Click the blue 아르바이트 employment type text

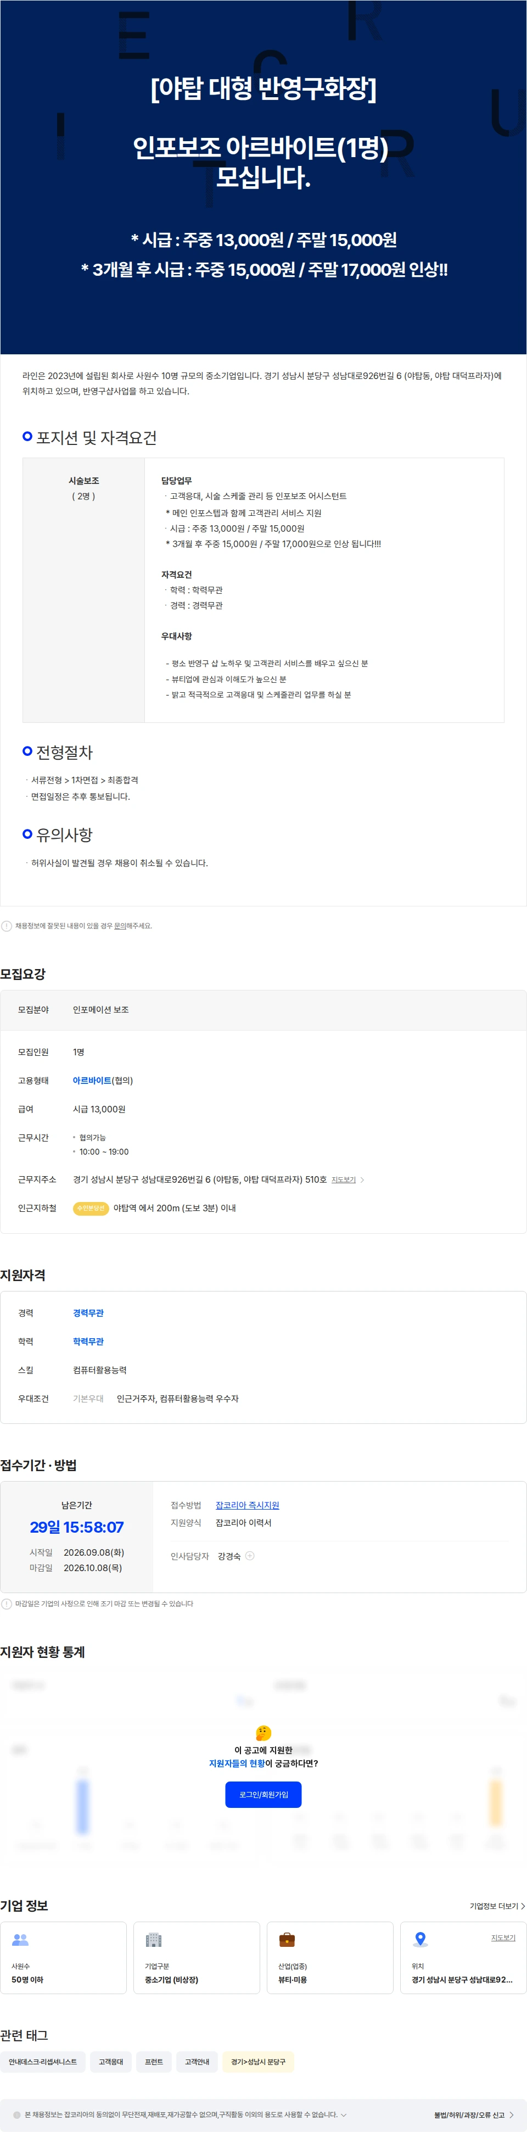[x=92, y=1081]
